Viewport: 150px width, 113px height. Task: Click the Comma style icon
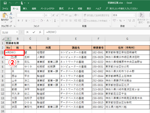[124, 21]
